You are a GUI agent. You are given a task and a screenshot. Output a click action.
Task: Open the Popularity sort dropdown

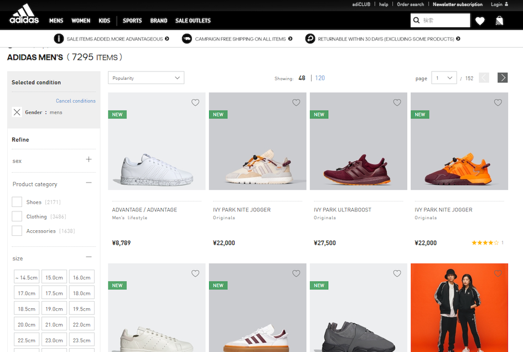[x=146, y=77]
